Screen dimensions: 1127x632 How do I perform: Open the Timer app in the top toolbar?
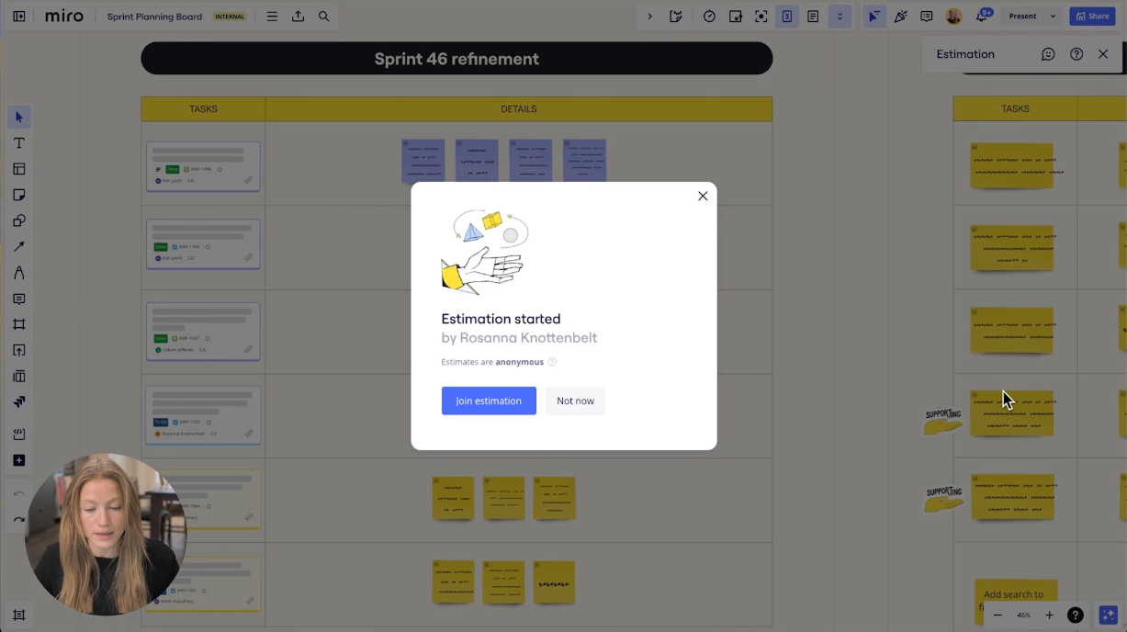(x=709, y=17)
